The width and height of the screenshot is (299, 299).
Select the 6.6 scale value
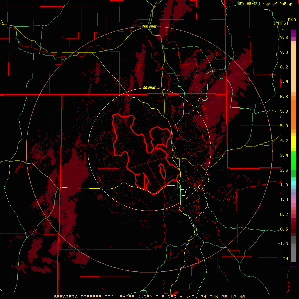[284, 97]
